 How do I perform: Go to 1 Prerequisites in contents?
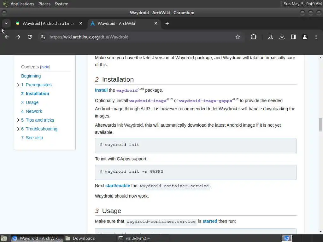click(36, 85)
